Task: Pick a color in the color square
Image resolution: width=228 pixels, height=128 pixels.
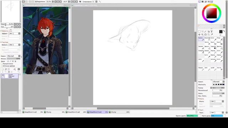Action: point(212,13)
